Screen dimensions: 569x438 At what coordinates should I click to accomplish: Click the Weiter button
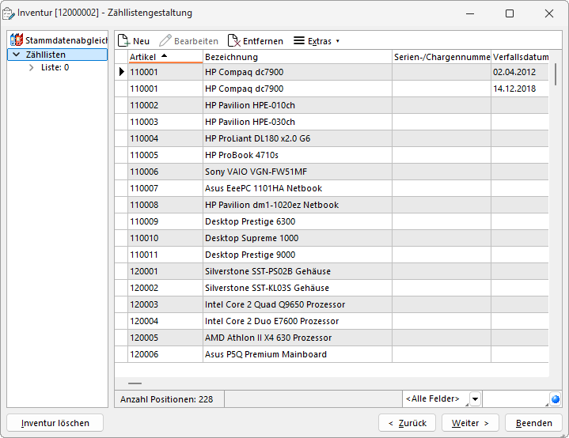(x=470, y=423)
